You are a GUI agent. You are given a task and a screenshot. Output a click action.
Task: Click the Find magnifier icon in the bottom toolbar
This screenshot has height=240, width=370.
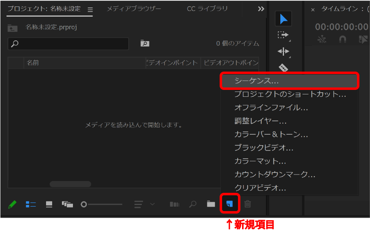click(x=193, y=204)
